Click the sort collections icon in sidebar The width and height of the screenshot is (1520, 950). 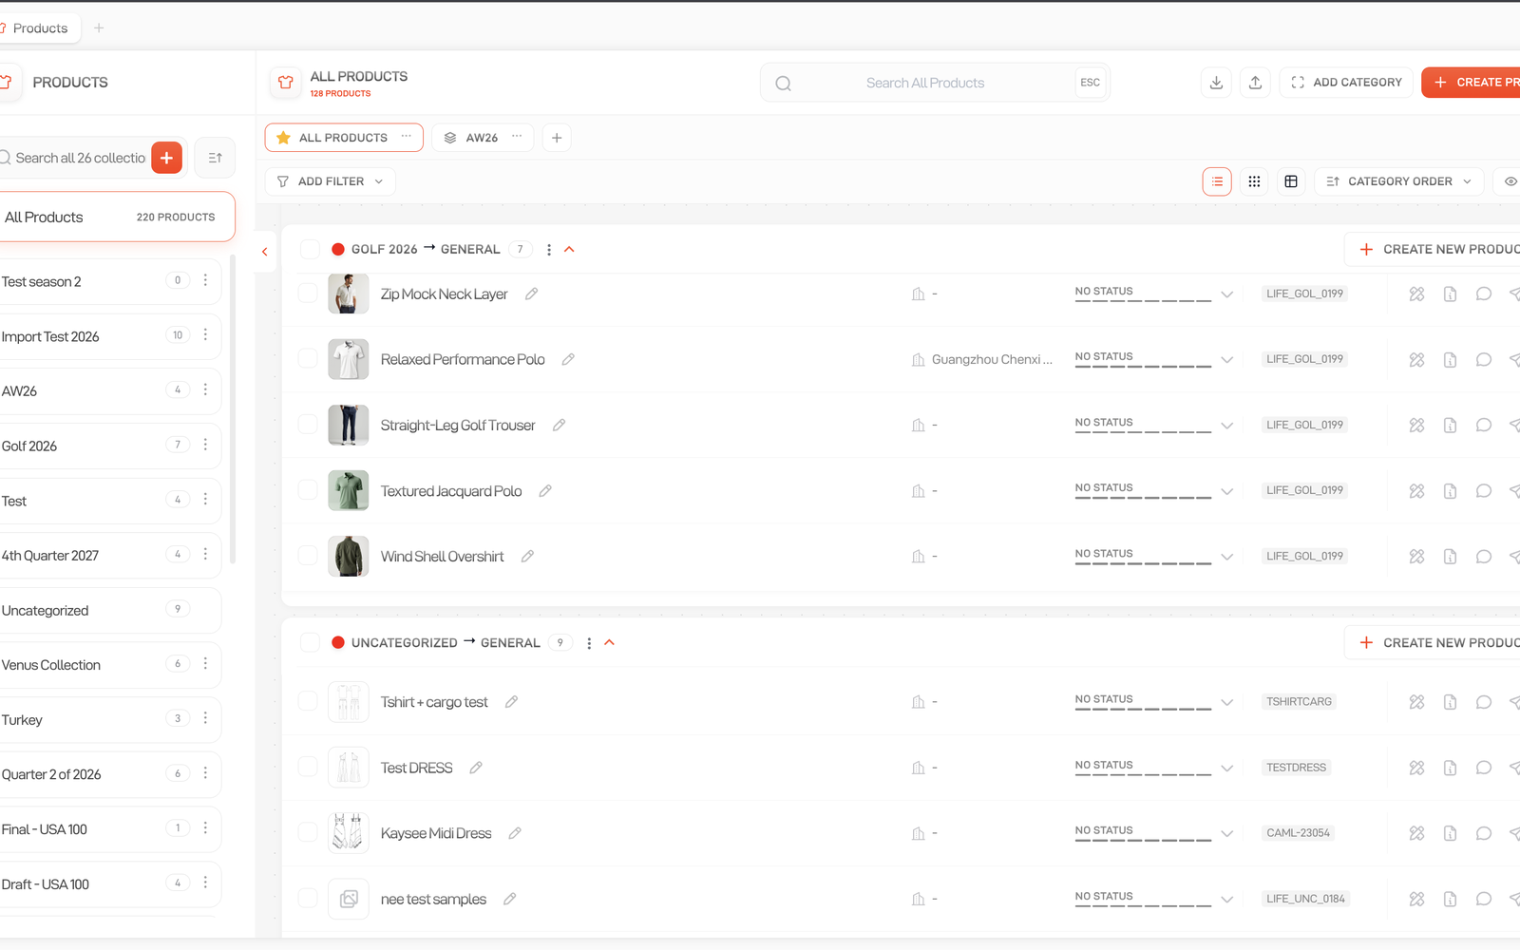click(215, 158)
